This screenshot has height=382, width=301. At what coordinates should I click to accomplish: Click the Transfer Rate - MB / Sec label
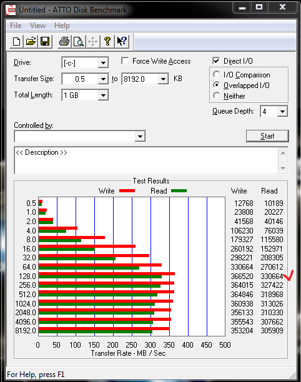(x=128, y=353)
